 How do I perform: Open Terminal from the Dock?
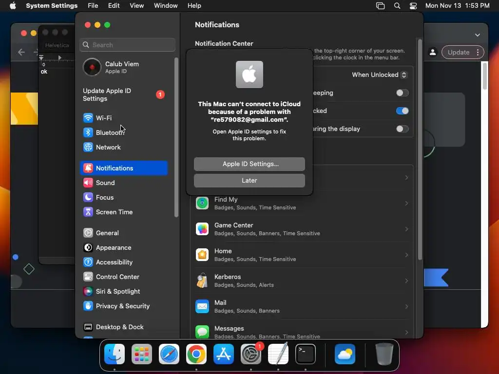point(306,354)
